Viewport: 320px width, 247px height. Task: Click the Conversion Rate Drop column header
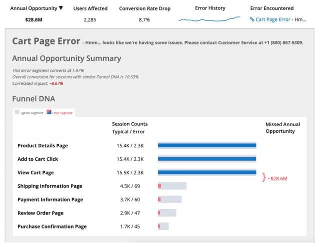point(143,8)
